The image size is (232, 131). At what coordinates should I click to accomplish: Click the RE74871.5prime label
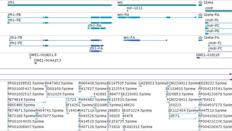(21, 111)
